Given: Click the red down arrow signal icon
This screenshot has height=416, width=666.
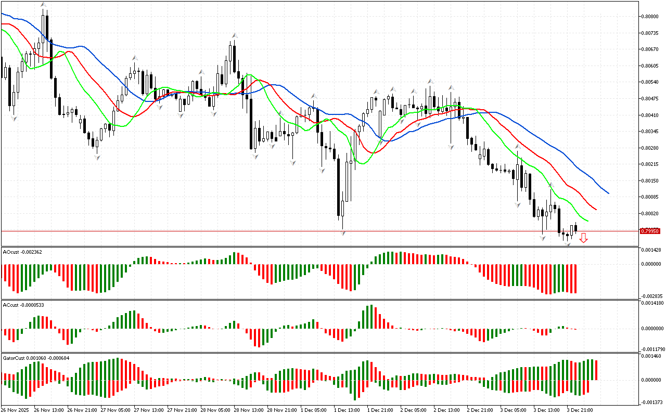Looking at the screenshot, I should pyautogui.click(x=583, y=238).
